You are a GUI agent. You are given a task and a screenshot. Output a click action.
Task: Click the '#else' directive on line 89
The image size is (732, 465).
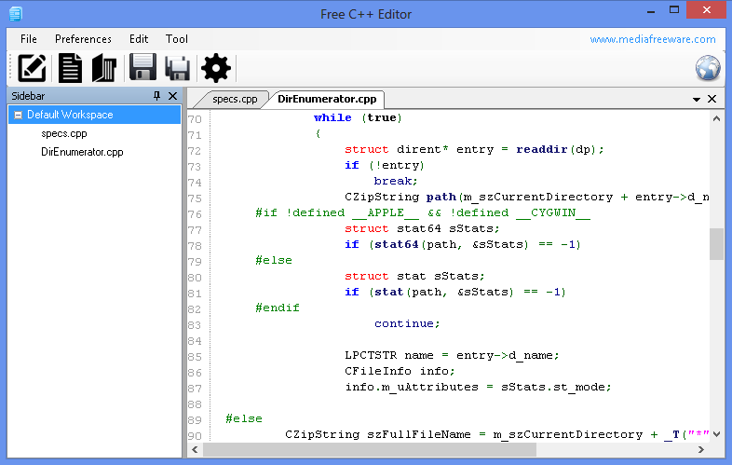pyautogui.click(x=244, y=418)
